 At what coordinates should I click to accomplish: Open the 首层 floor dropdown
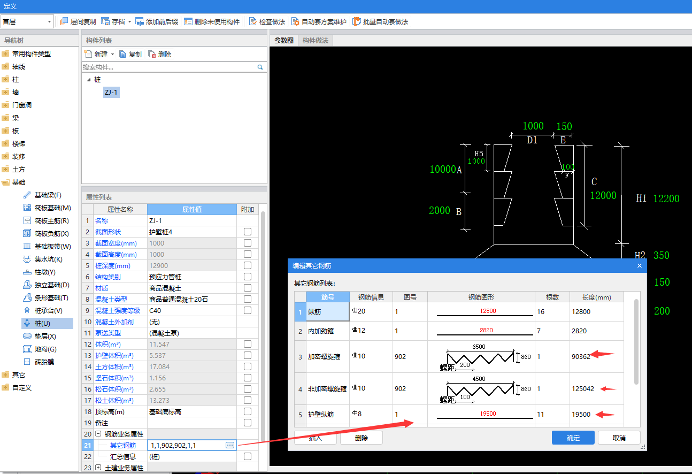pyautogui.click(x=50, y=22)
